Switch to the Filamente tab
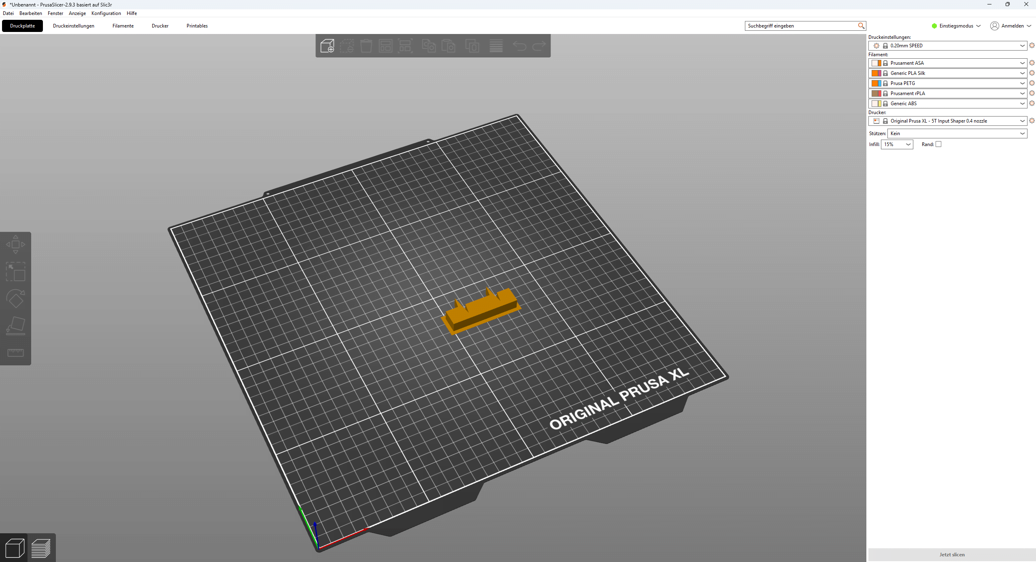 tap(123, 26)
